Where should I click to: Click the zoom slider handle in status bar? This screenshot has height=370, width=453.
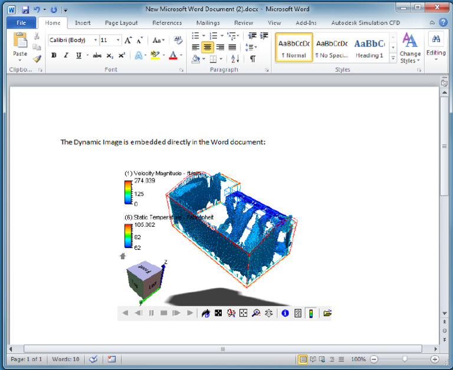(x=405, y=359)
